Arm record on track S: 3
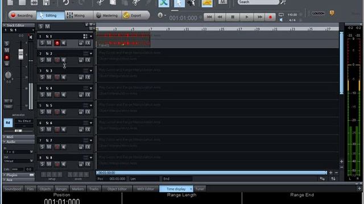The width and height of the screenshot is (364, 204). [57, 77]
